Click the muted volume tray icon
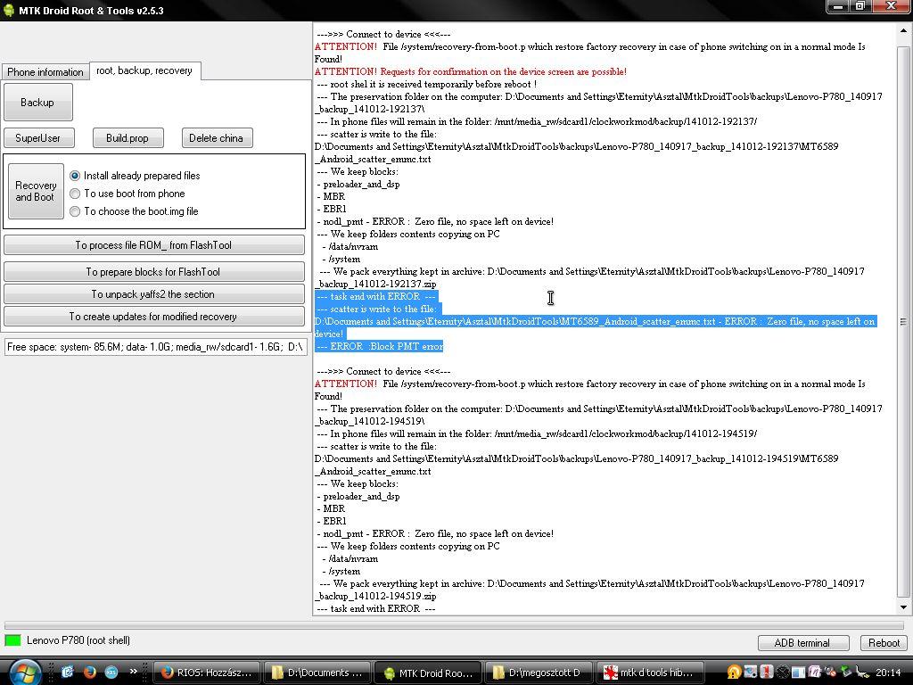The height and width of the screenshot is (685, 913). 830,673
